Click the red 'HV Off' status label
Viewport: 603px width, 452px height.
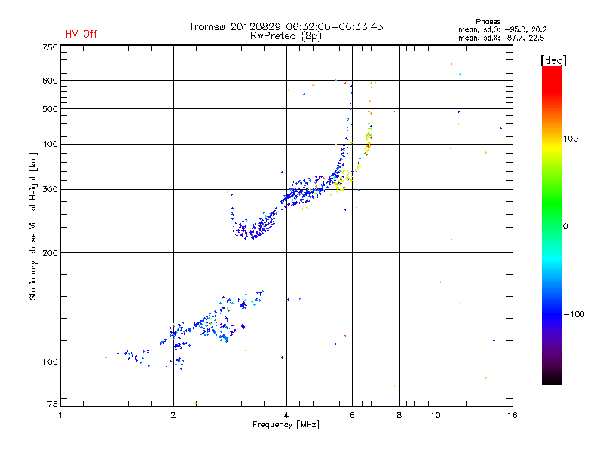pos(81,34)
